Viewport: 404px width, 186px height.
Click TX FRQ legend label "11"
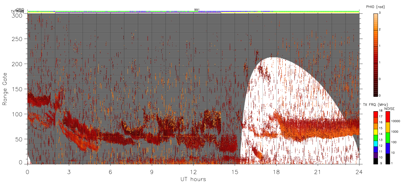pos(380,152)
